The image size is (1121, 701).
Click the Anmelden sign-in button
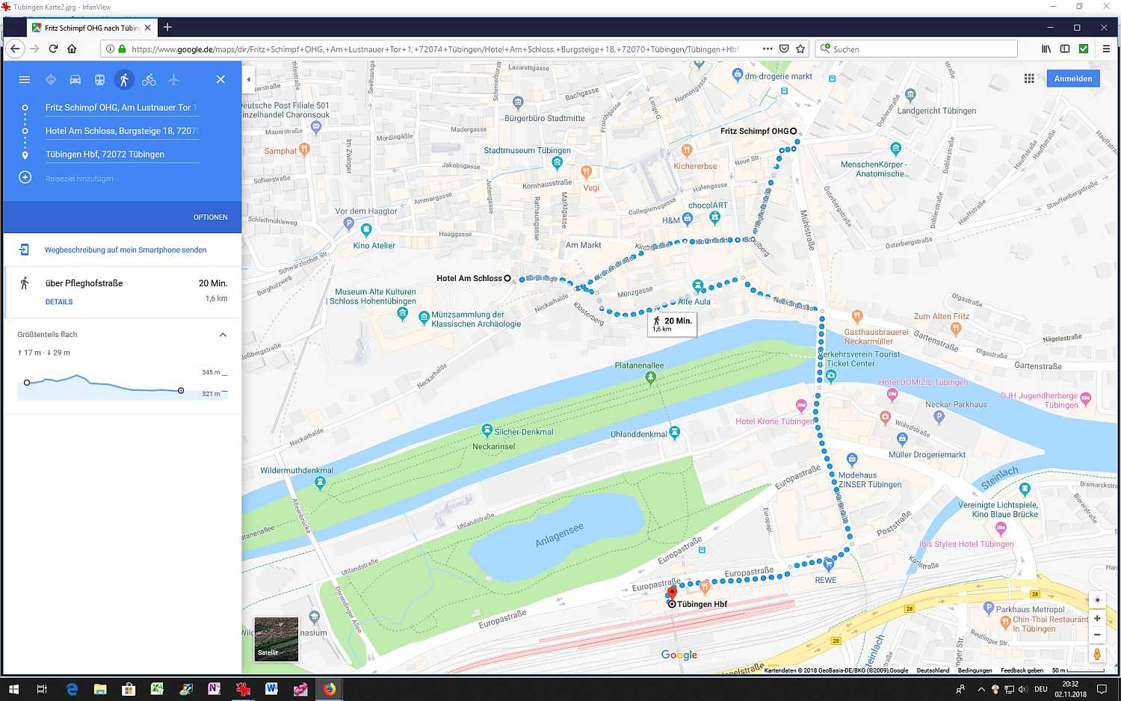(1073, 78)
